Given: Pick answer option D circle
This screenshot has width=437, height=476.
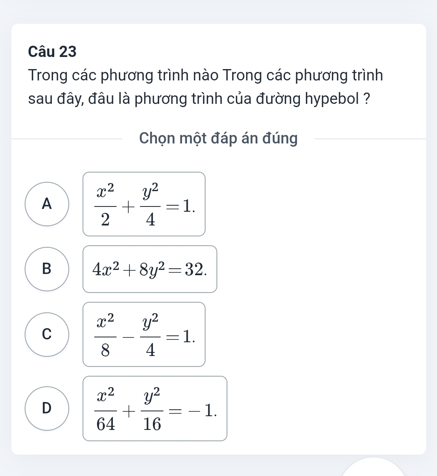Looking at the screenshot, I should pos(47,408).
